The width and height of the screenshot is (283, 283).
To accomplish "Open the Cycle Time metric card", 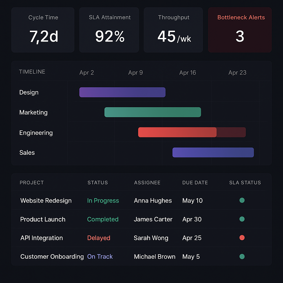I will coord(43,30).
